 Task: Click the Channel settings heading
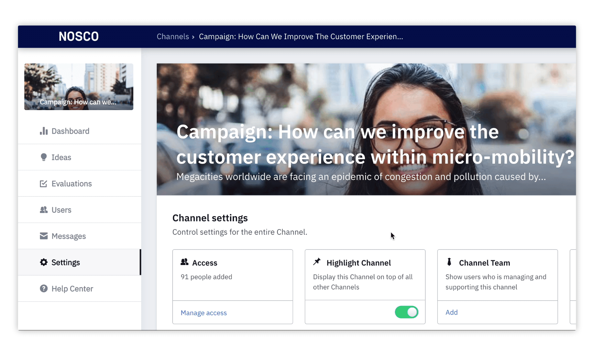tap(210, 218)
